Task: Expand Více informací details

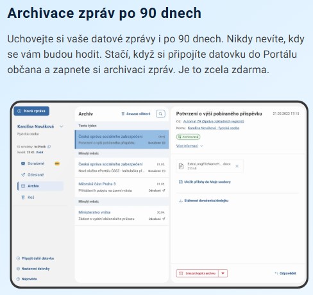Action: [189, 146]
